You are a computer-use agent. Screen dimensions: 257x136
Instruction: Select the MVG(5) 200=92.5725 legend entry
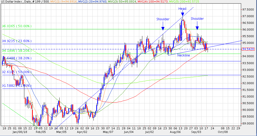pyautogui.click(x=184, y=2)
